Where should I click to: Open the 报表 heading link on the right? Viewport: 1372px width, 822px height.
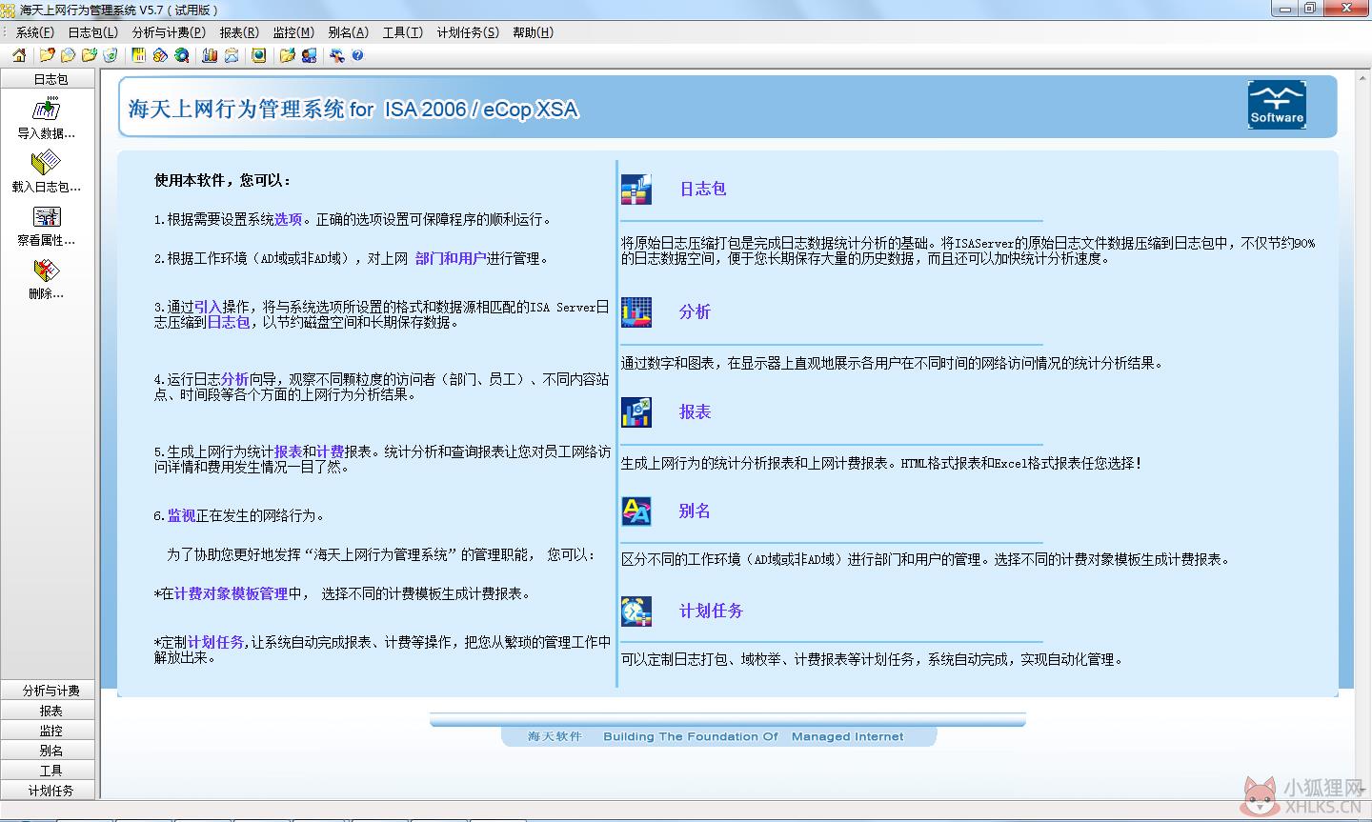(x=695, y=411)
